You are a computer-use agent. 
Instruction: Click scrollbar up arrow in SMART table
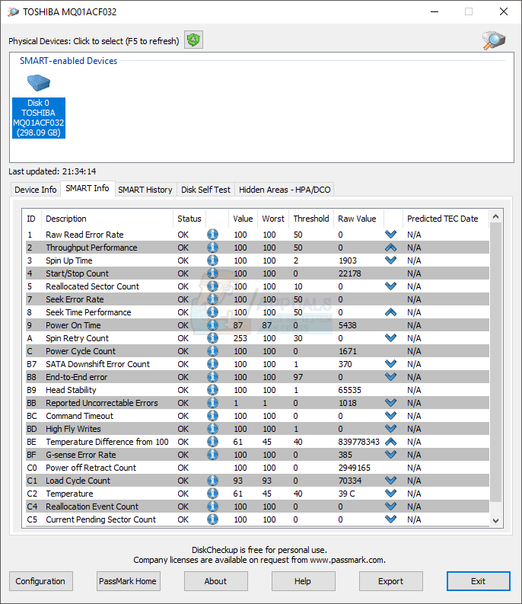coord(496,216)
